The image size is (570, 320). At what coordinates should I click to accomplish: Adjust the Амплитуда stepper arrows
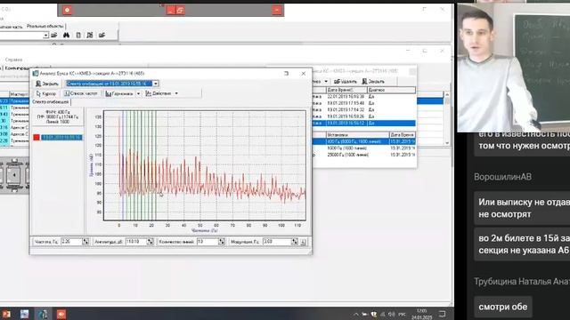(150, 241)
